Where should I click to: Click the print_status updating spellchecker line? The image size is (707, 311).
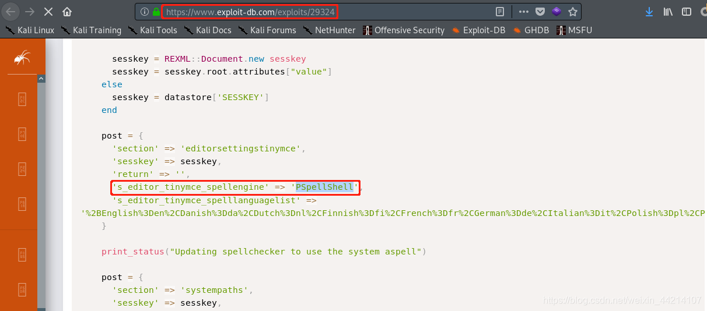[264, 252]
